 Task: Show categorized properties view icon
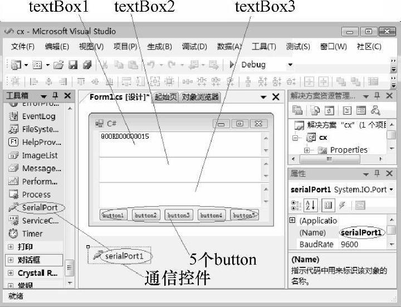pyautogui.click(x=296, y=205)
